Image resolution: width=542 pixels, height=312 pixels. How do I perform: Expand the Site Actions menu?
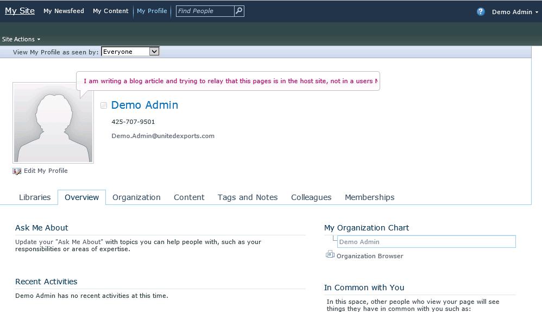tap(21, 39)
